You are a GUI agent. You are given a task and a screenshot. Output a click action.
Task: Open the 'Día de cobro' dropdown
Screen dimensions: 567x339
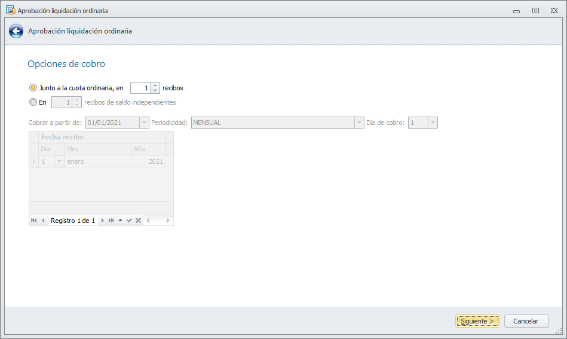(x=433, y=123)
